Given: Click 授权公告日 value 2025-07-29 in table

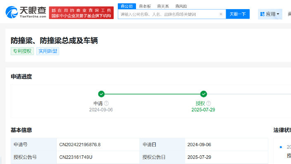Looking at the screenshot, I should (x=199, y=157).
